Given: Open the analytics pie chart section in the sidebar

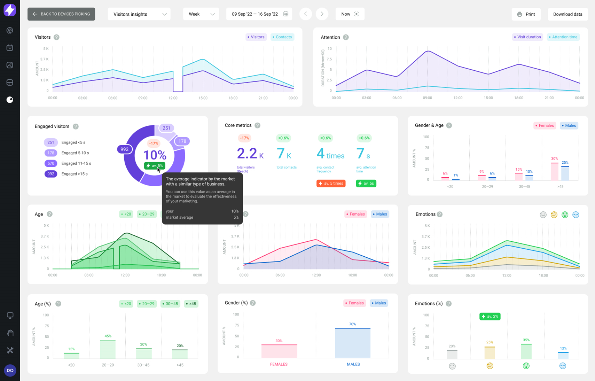Looking at the screenshot, I should click(x=10, y=100).
